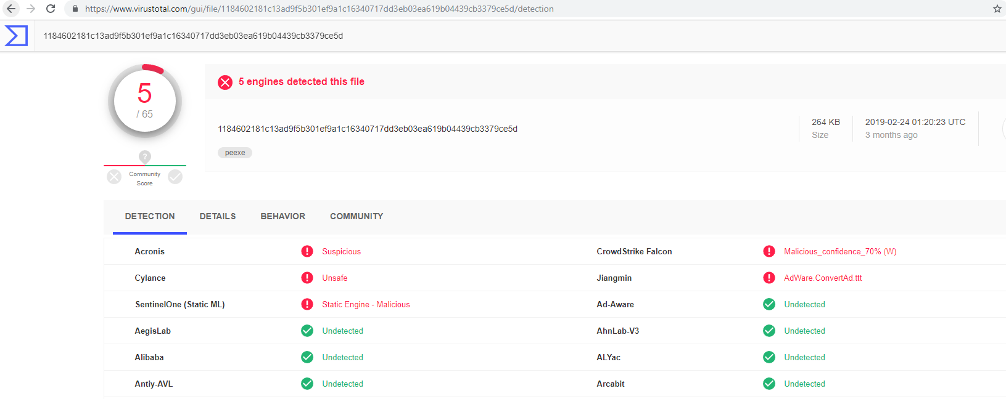The image size is (1006, 399).
Task: Click the Community Score label
Action: click(x=145, y=179)
